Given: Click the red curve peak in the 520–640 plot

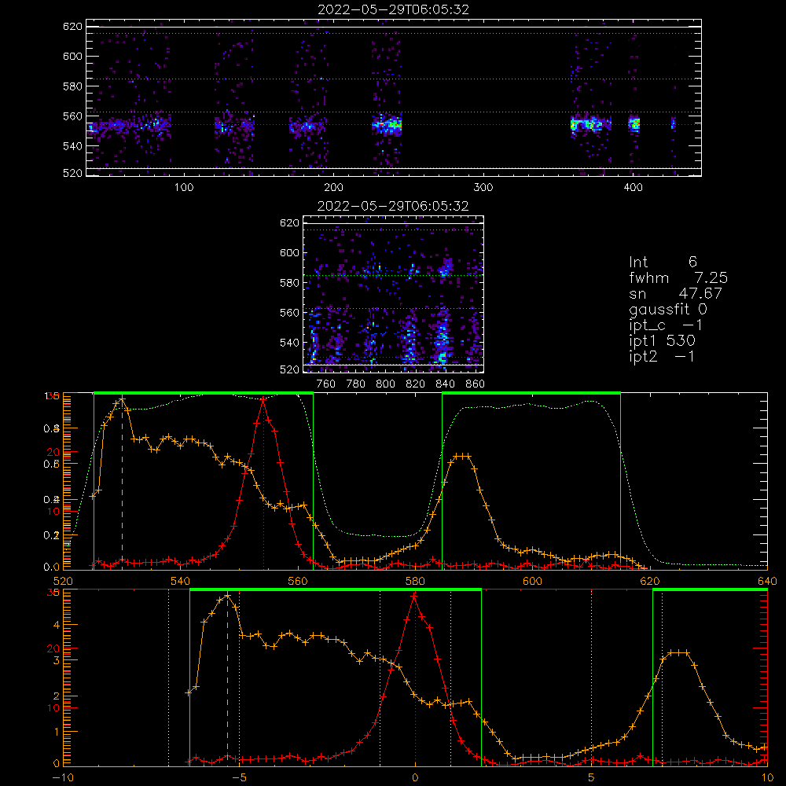Looking at the screenshot, I should (x=263, y=399).
